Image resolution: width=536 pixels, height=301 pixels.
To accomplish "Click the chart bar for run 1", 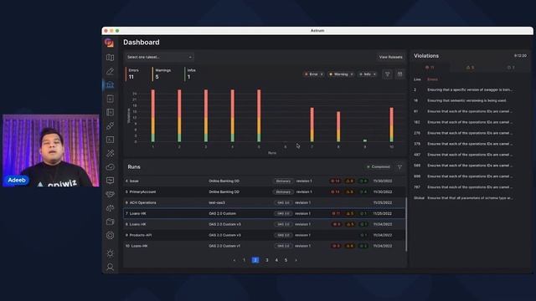I will pos(152,115).
